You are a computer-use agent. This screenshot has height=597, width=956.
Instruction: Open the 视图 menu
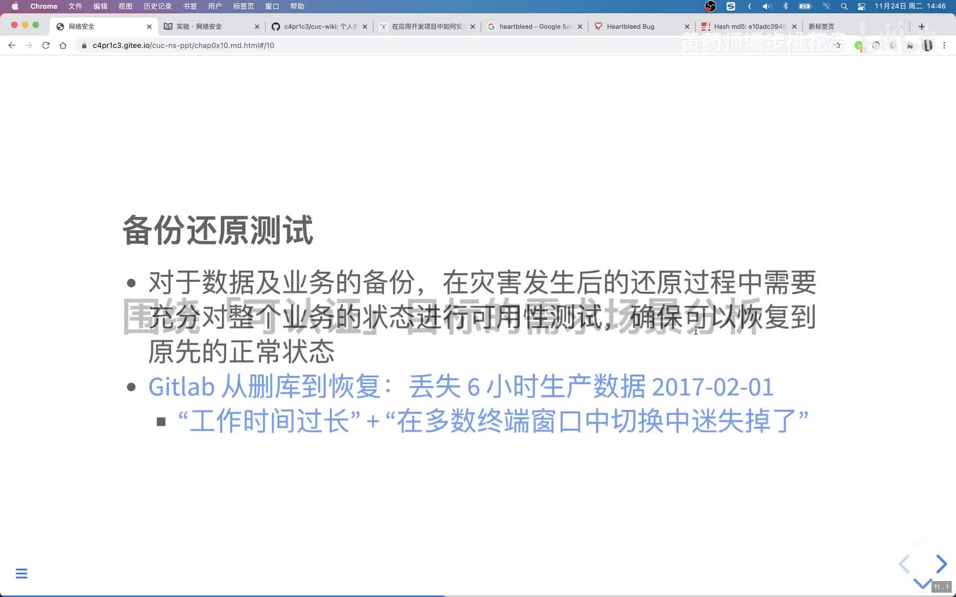(x=126, y=6)
